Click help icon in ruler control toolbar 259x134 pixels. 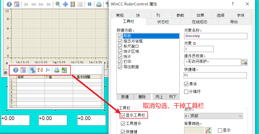coord(16,70)
